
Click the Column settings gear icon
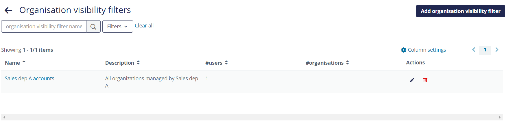point(404,50)
